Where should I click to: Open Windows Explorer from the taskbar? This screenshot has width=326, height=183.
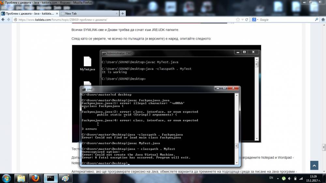(21, 178)
